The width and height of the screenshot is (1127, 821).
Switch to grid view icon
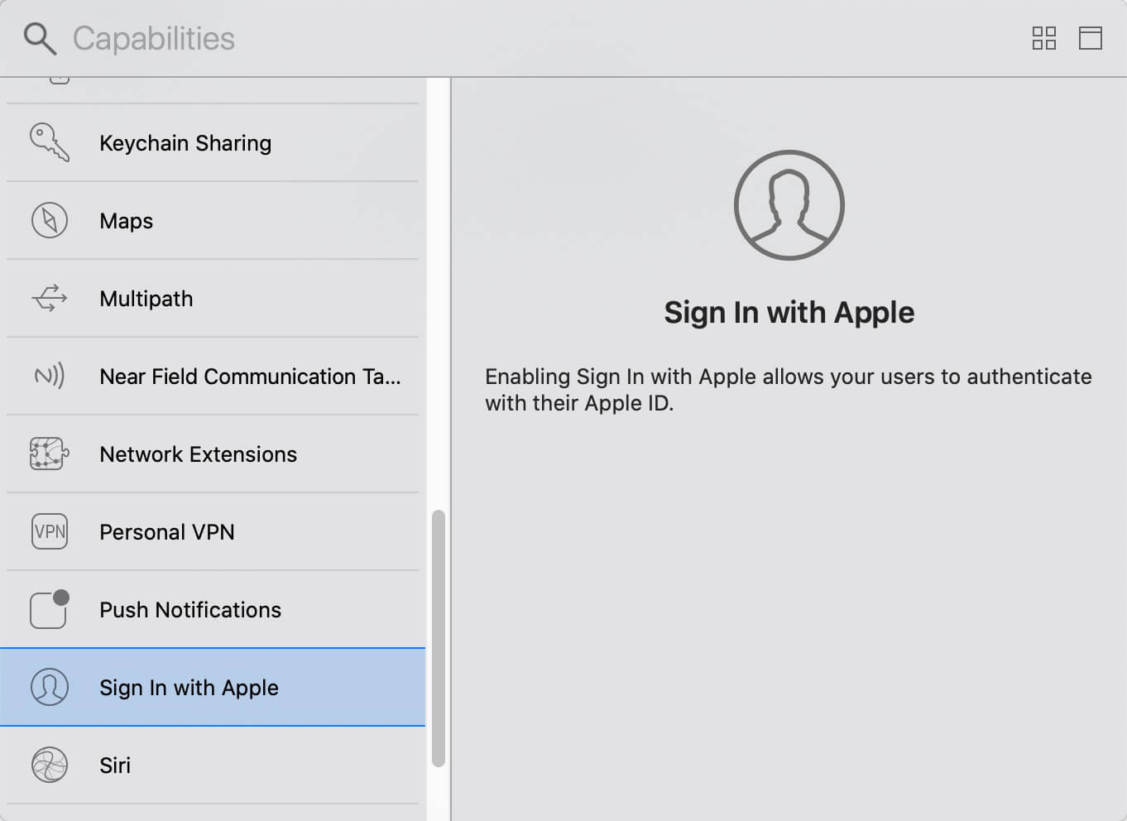1044,38
